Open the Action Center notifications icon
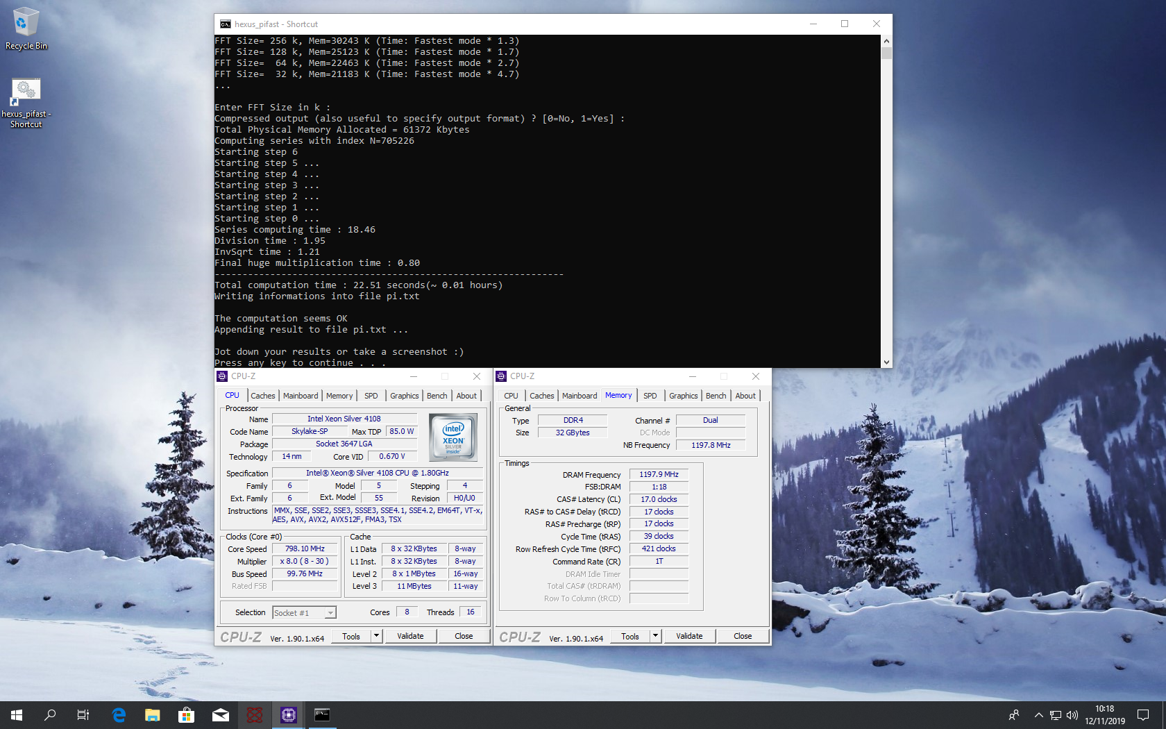The image size is (1166, 729). coord(1143,714)
